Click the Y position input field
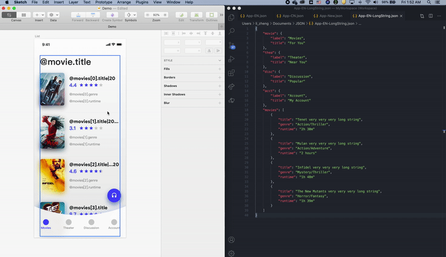 (192, 42)
